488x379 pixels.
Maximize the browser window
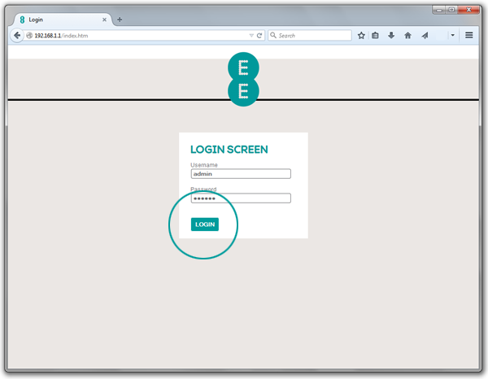451,10
